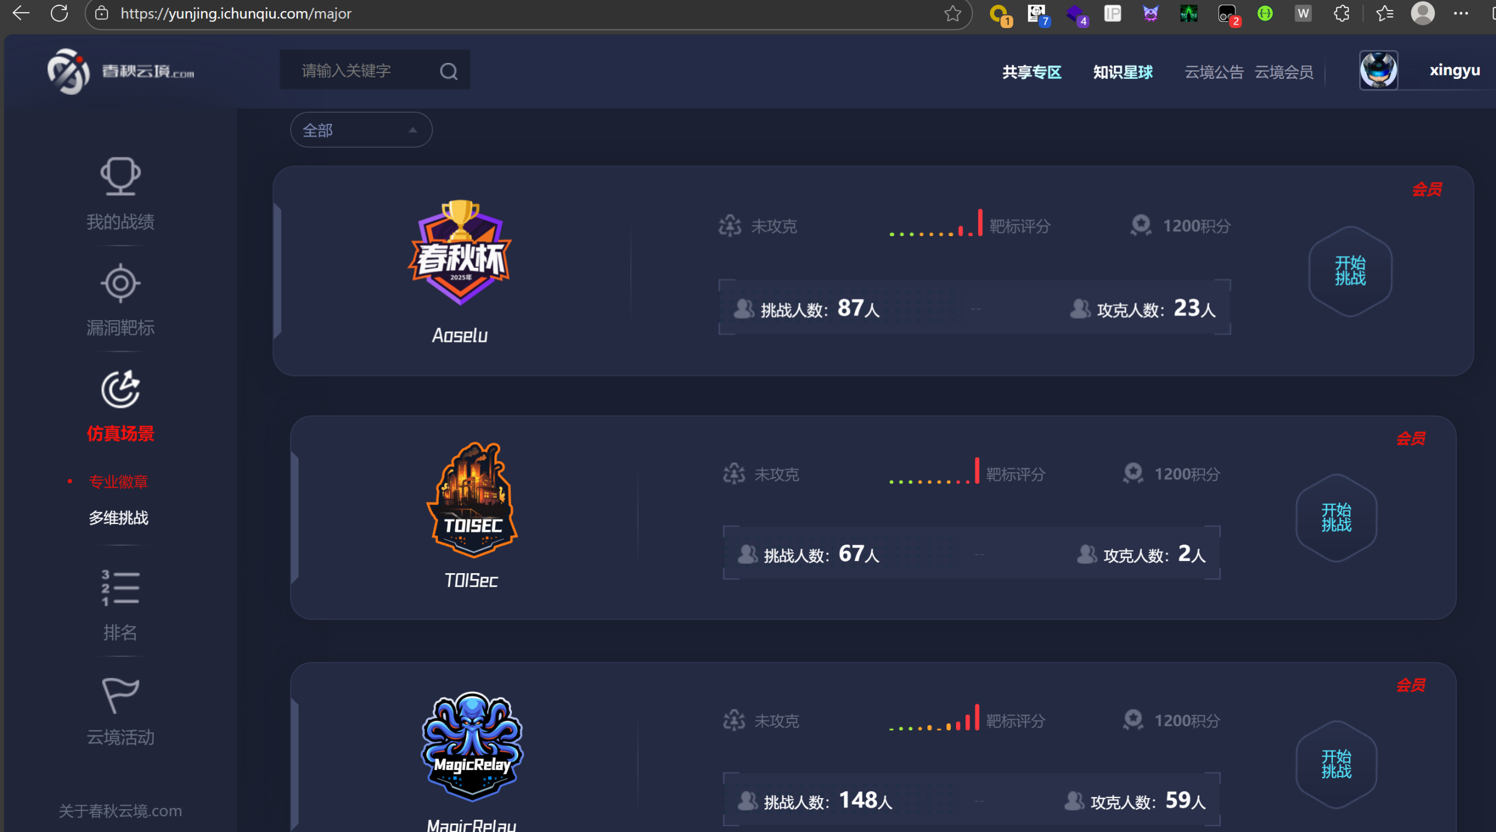Click the 关于春秋云境.com link
Viewport: 1496px width, 832px height.
point(120,811)
